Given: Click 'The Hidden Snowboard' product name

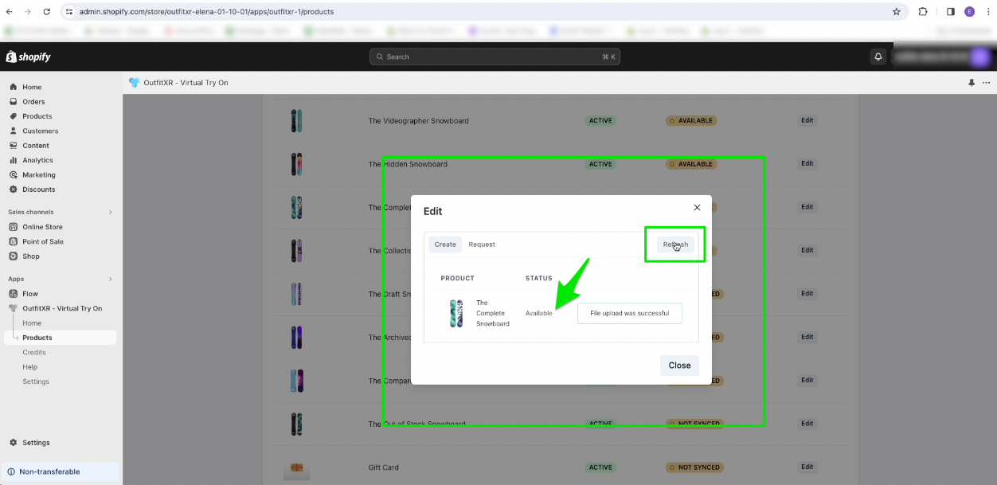Looking at the screenshot, I should 408,164.
